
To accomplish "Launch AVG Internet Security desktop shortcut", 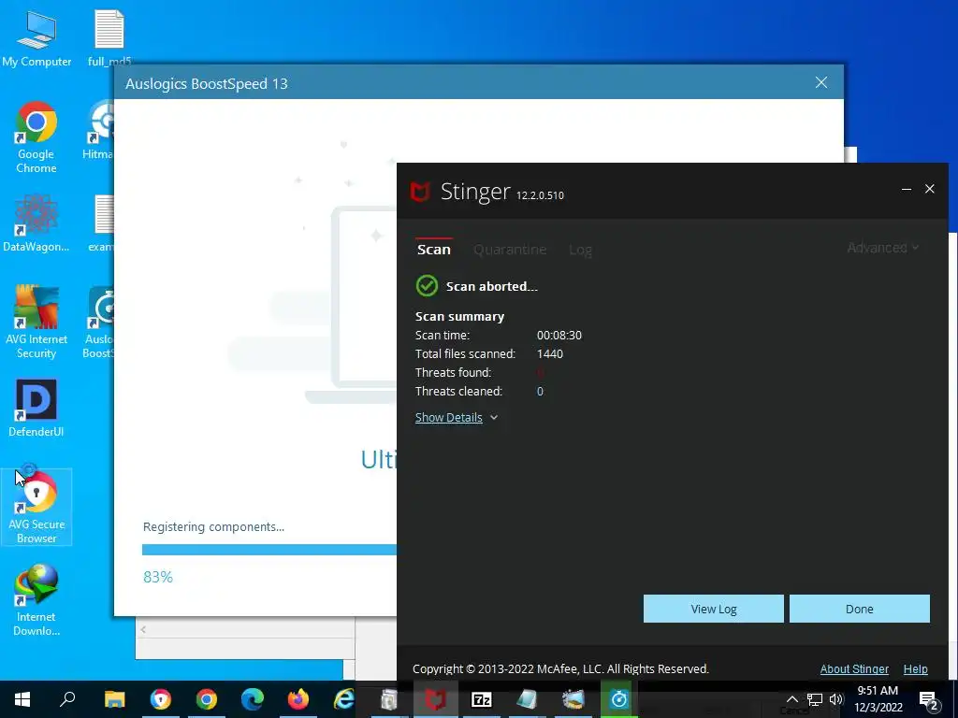I will [x=36, y=322].
